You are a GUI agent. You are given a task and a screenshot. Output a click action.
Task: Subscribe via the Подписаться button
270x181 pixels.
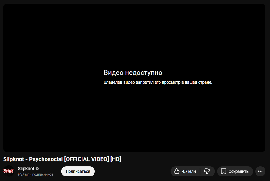78,171
